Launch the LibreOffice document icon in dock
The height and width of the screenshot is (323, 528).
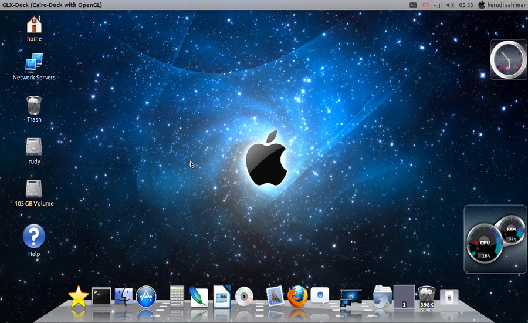(x=222, y=297)
